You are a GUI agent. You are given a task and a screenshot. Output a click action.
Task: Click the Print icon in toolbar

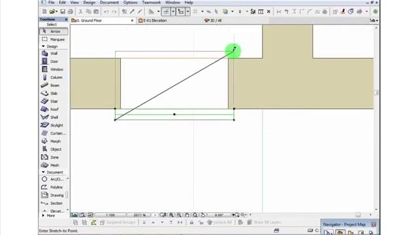71,12
